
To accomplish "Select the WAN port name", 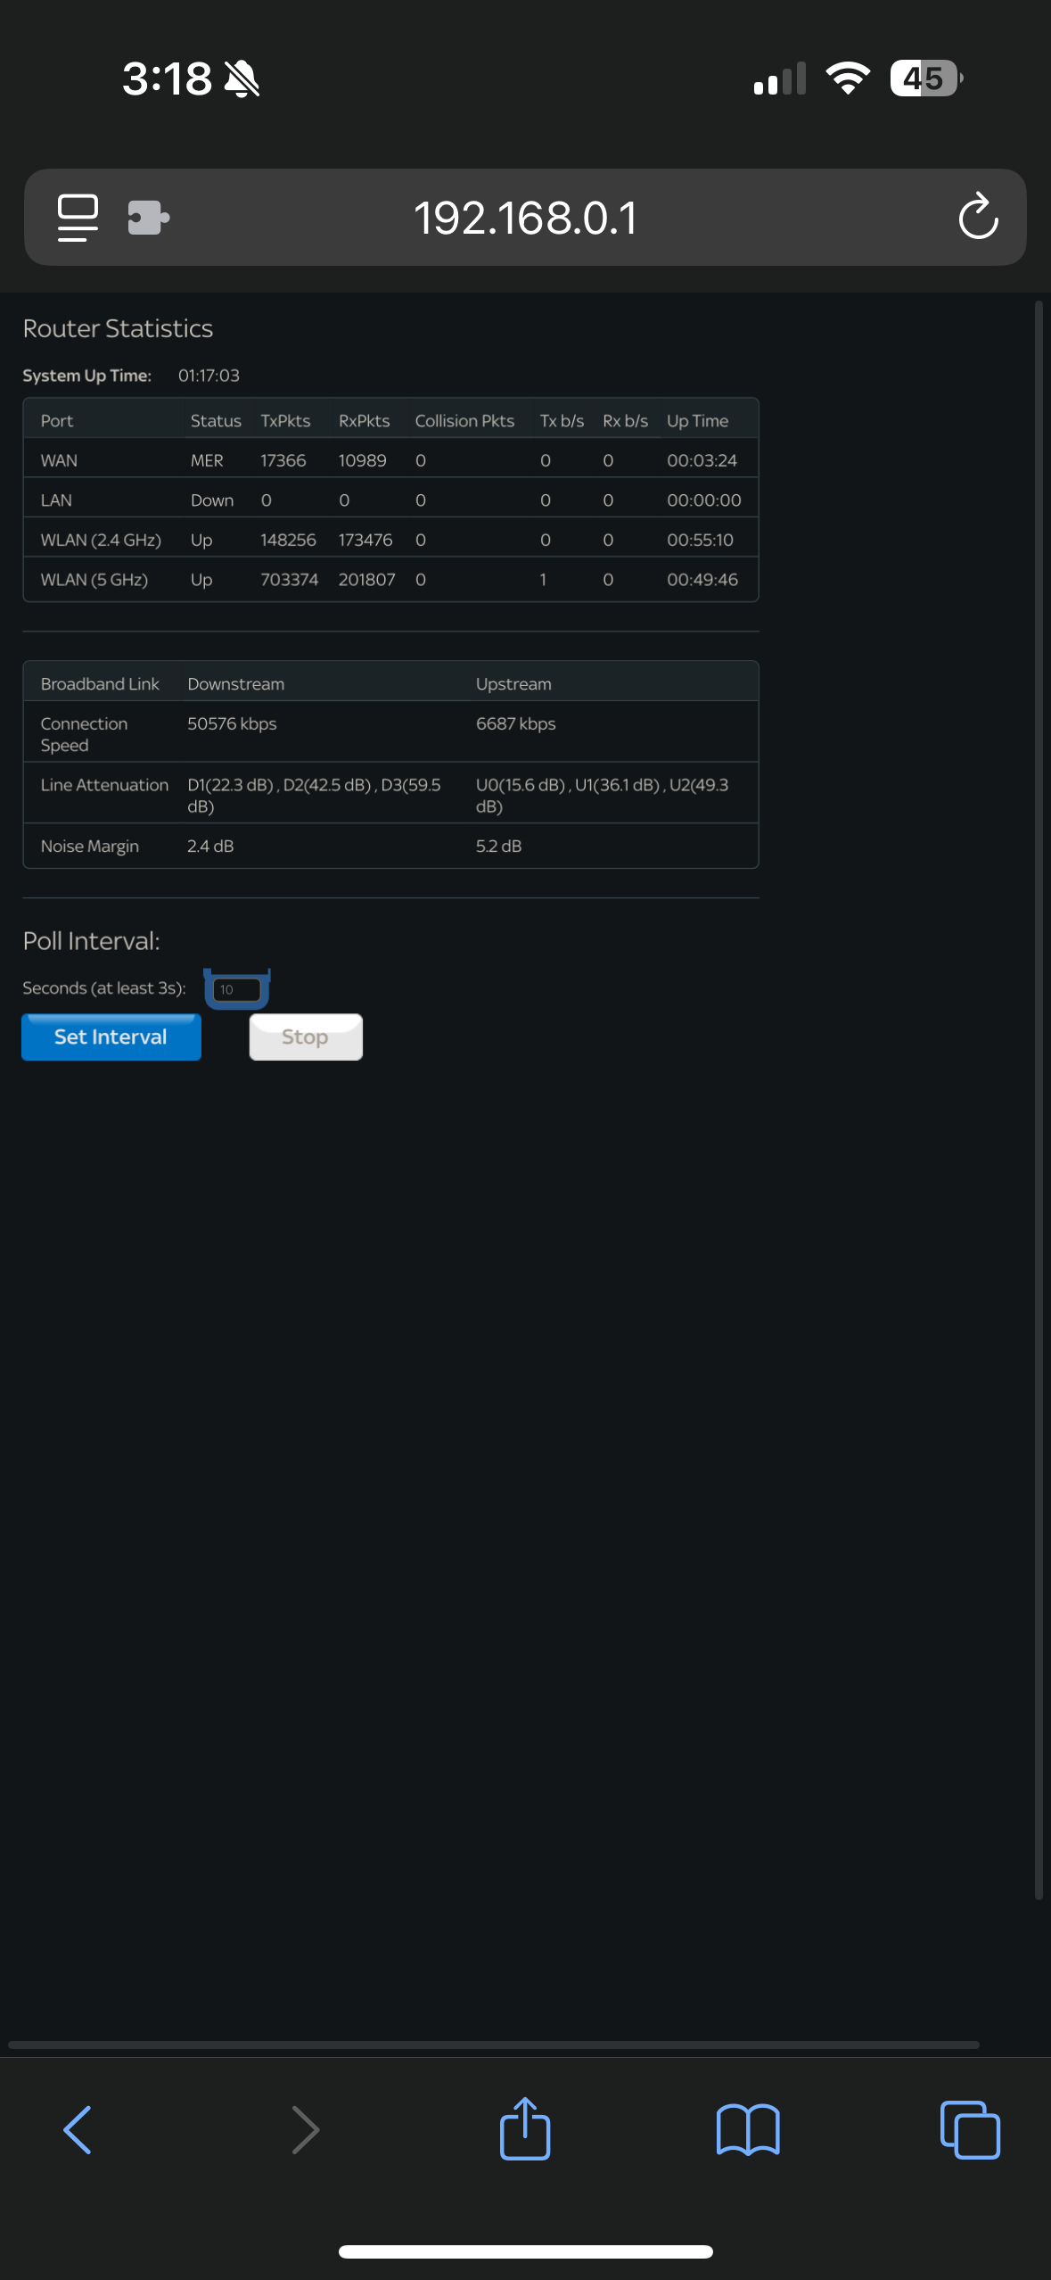I will pos(59,460).
